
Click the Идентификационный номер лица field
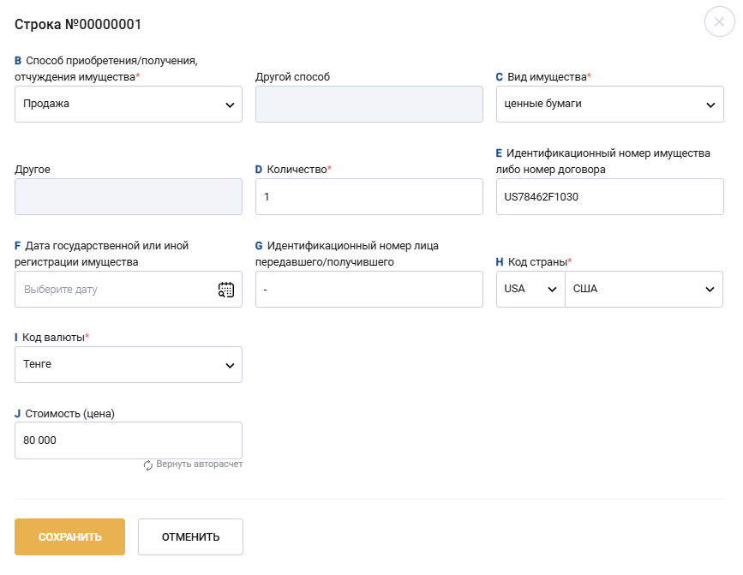click(x=369, y=290)
